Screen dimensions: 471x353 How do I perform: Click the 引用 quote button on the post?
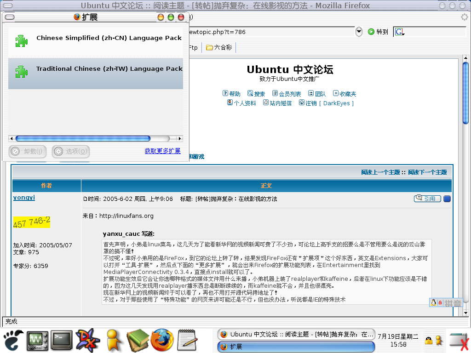[427, 199]
